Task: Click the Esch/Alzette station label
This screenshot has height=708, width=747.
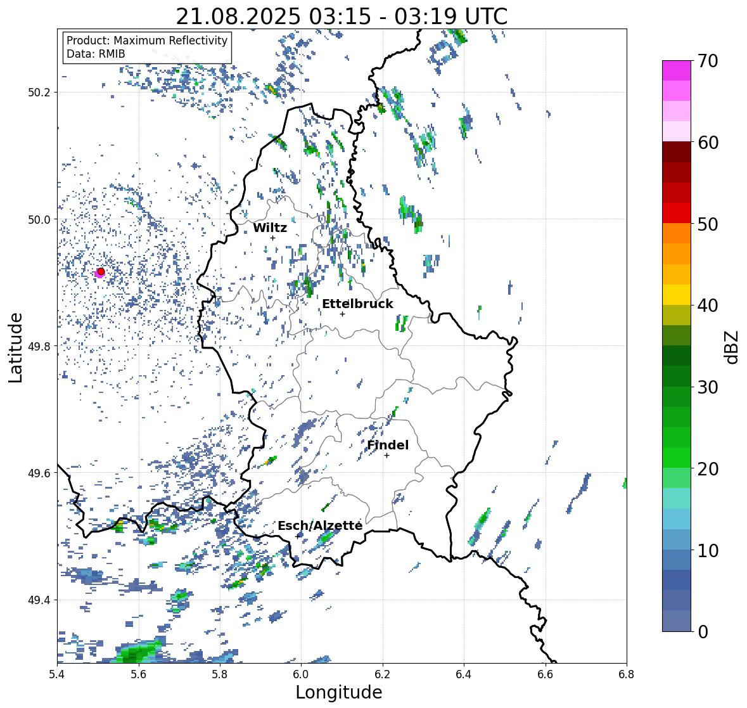Action: point(320,525)
